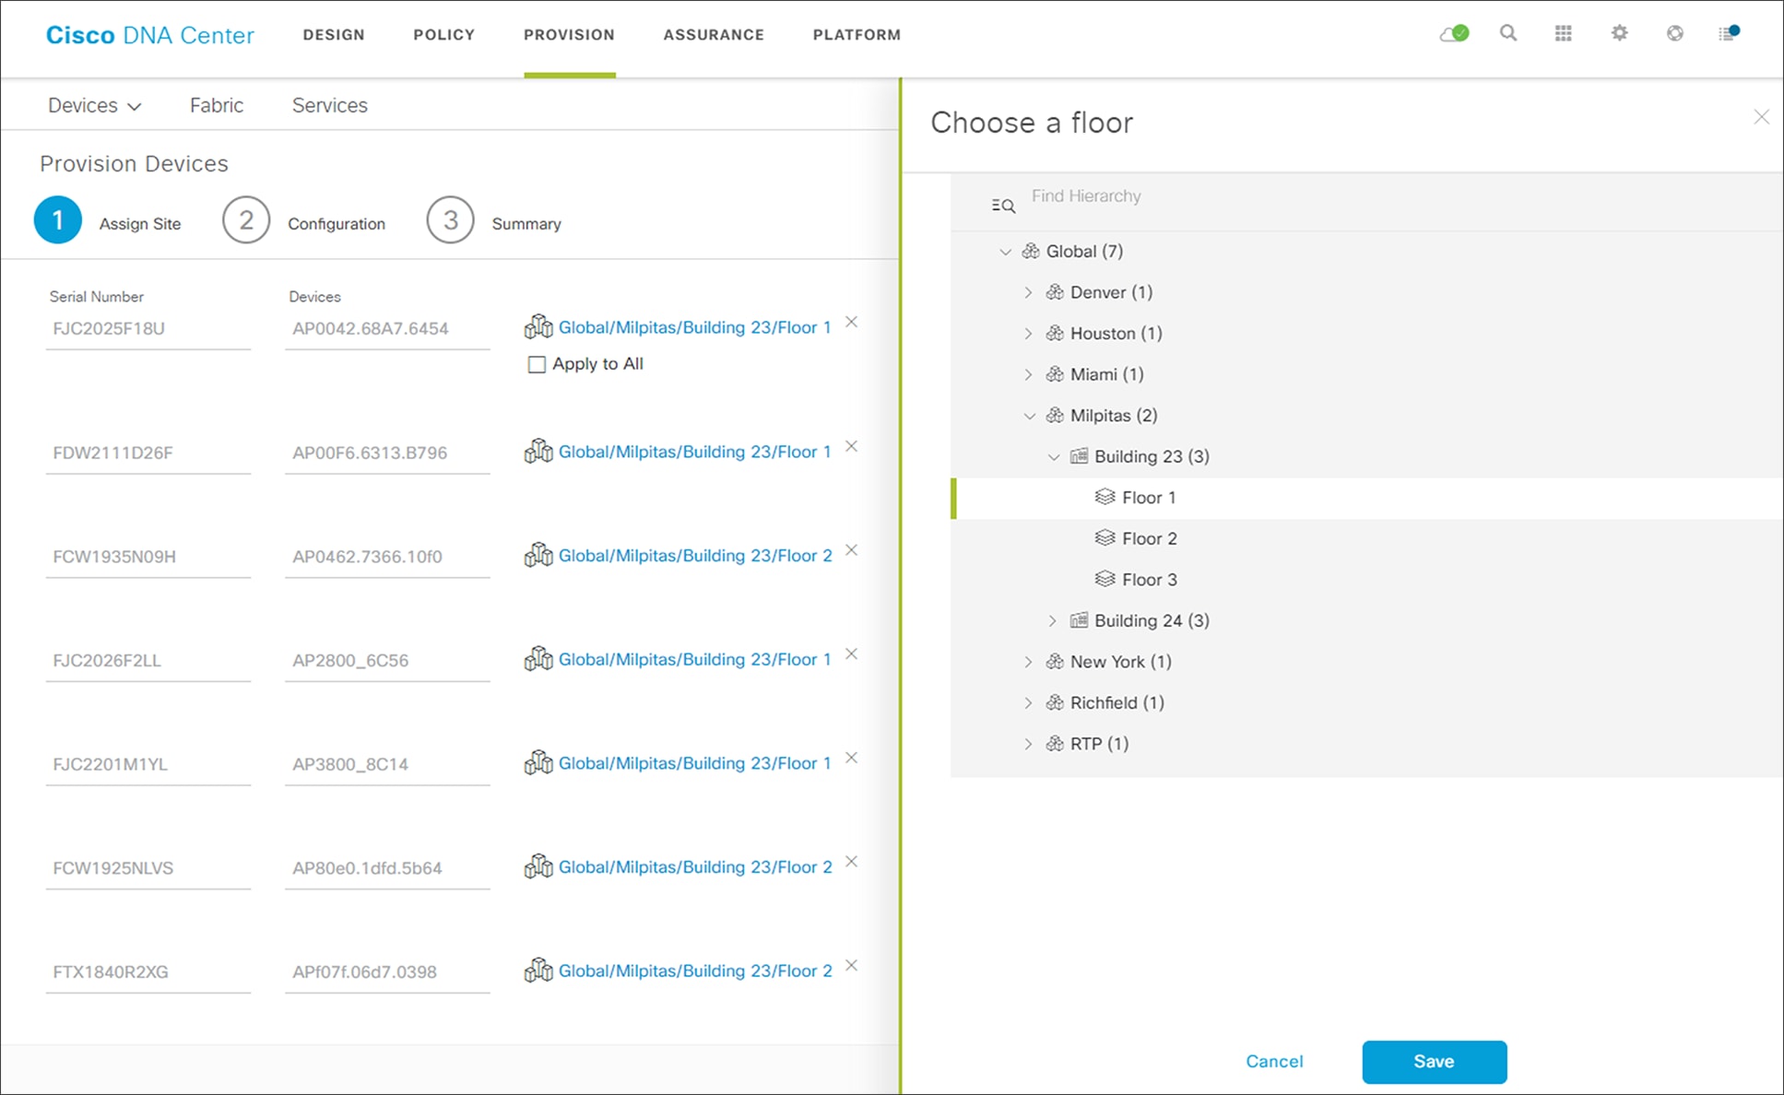Expand the New York (1) site
The height and width of the screenshot is (1095, 1784).
point(1029,662)
